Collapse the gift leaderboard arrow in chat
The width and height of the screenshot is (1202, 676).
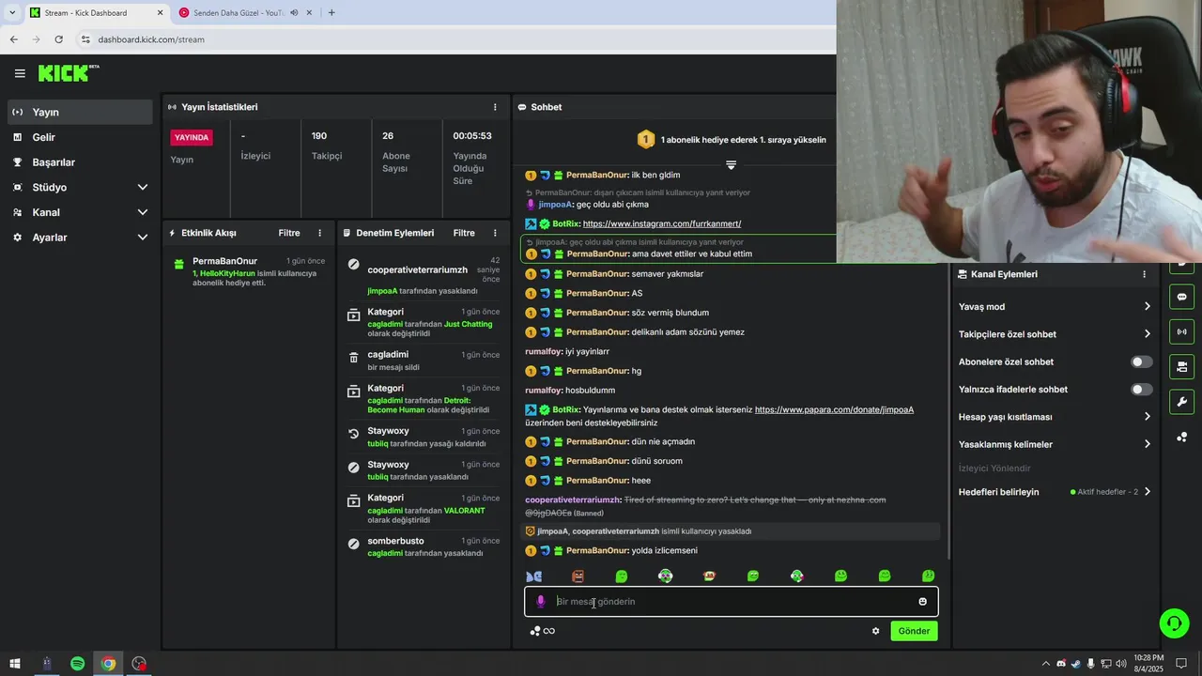tap(731, 164)
